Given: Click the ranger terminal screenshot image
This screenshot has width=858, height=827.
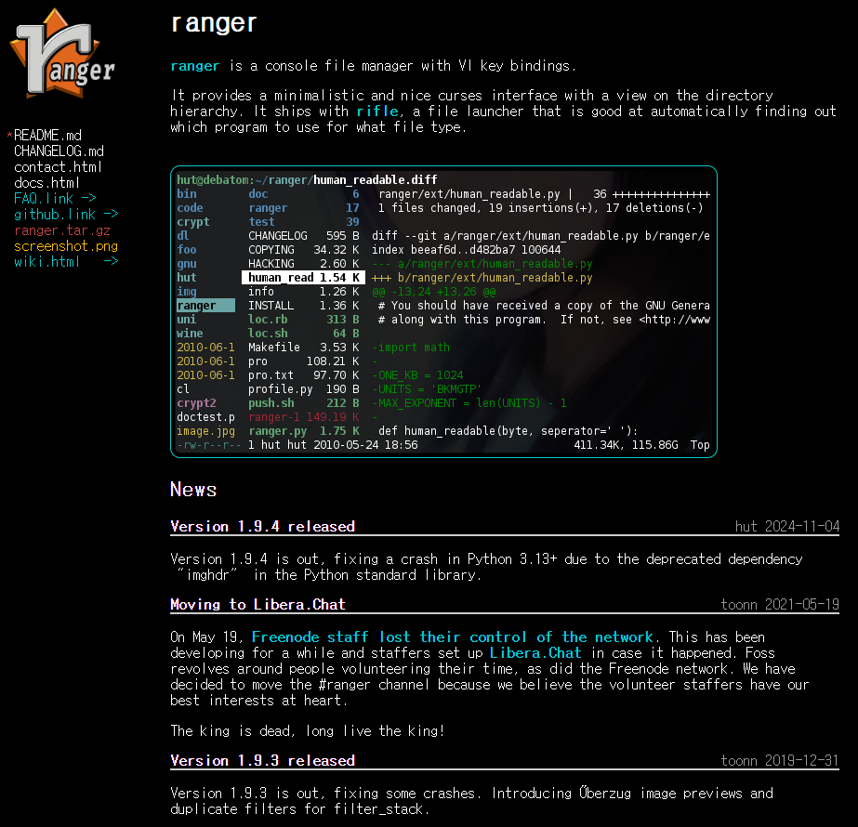Looking at the screenshot, I should pyautogui.click(x=443, y=312).
